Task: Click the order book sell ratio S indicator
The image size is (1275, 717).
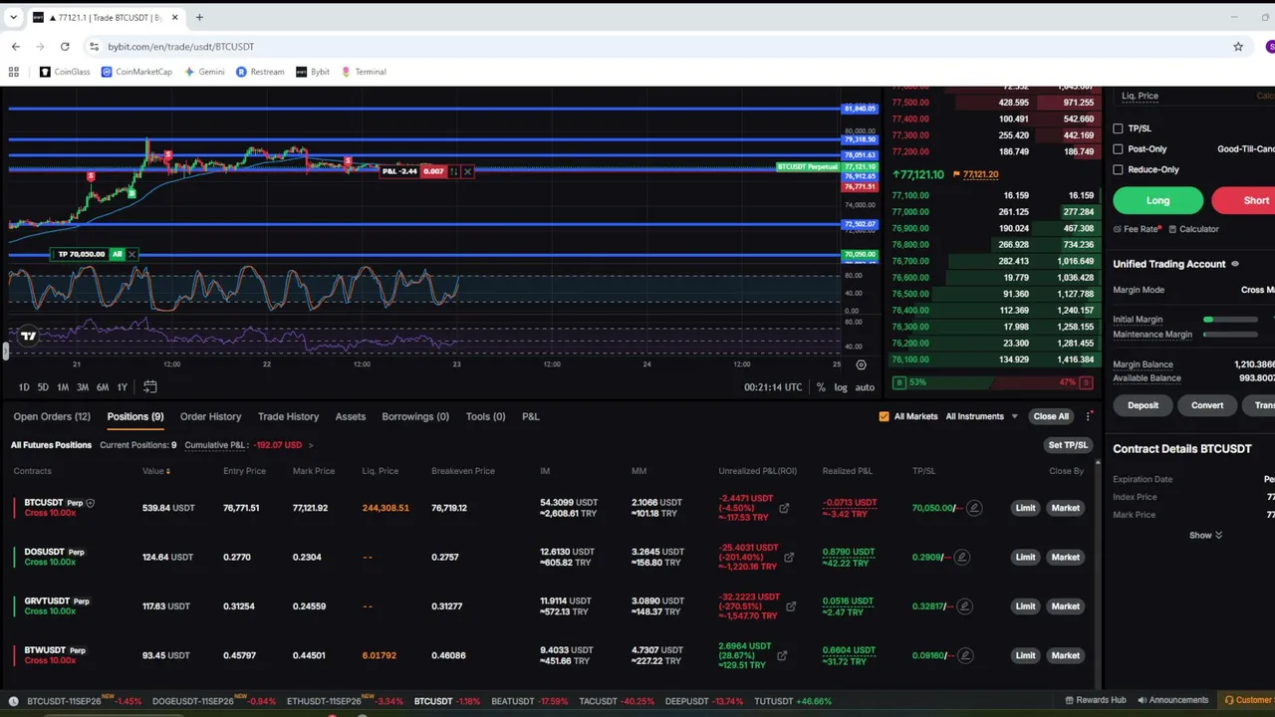Action: [1085, 382]
